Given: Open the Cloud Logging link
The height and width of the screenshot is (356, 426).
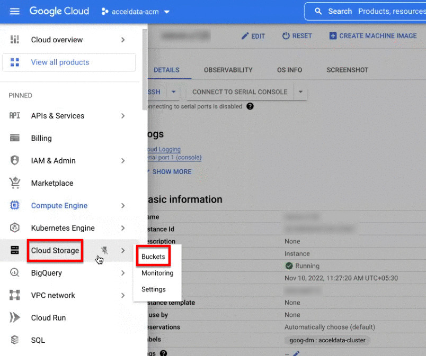Looking at the screenshot, I should 164,149.
